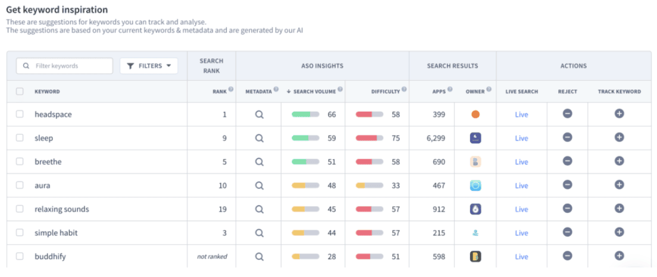Open the Filters dropdown
This screenshot has height=277, width=657.
point(149,66)
